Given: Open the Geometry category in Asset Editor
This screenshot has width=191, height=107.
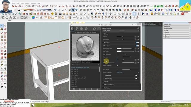Looking at the screenshot, I should point(81,29).
